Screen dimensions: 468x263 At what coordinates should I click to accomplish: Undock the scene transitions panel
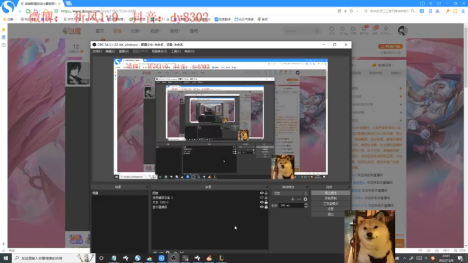pyautogui.click(x=307, y=187)
